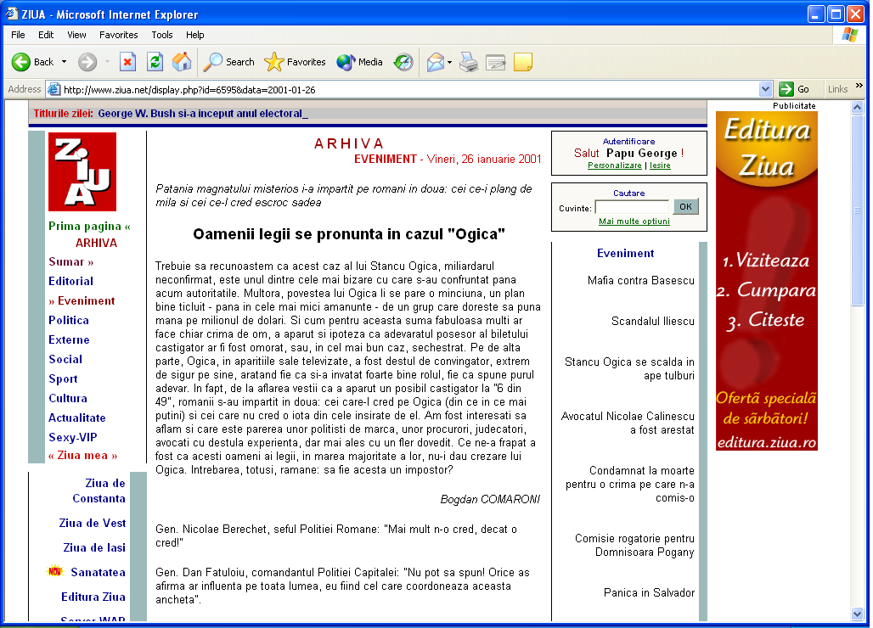The width and height of the screenshot is (873, 628).
Task: Click the Iesire logout link
Action: 660,165
